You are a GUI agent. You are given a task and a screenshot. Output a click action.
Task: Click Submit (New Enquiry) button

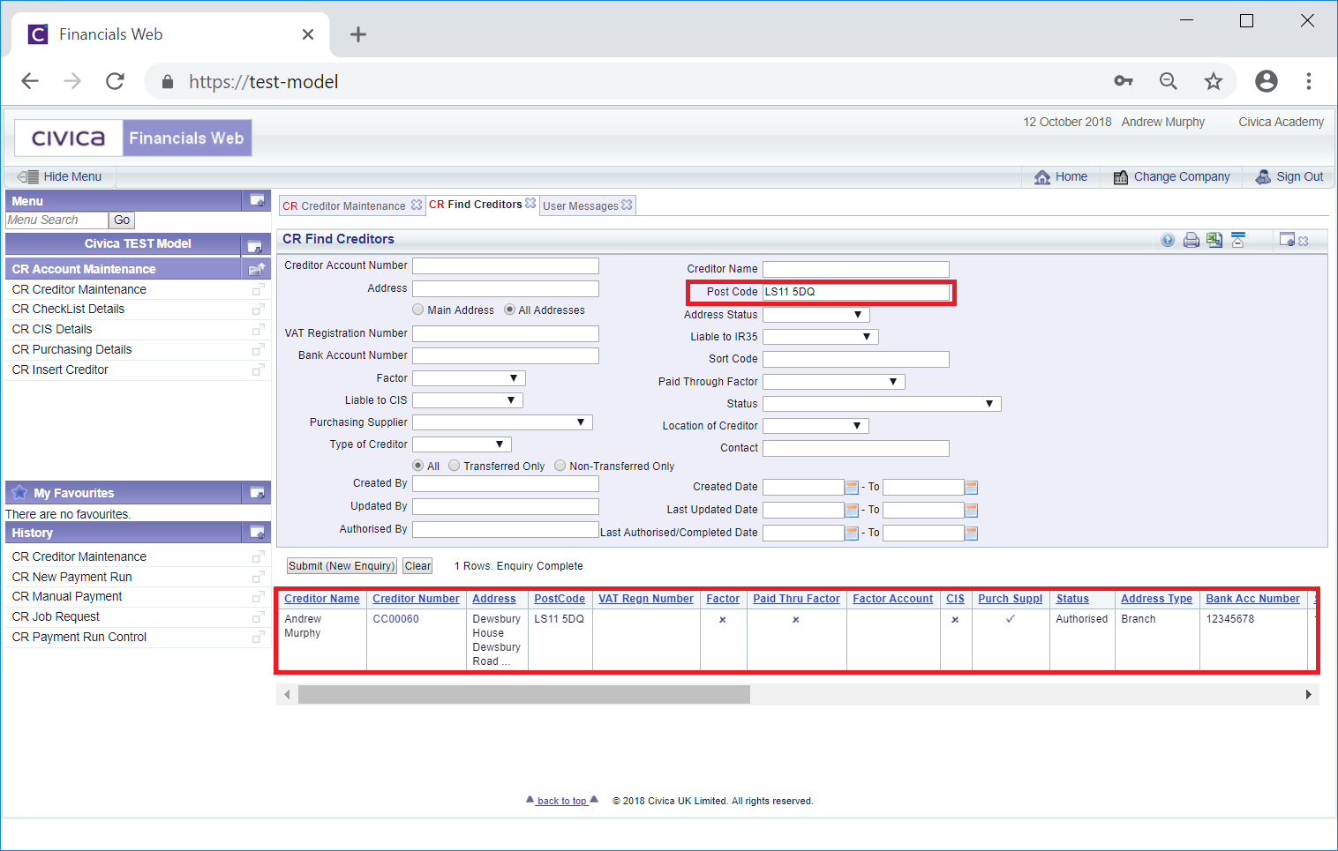point(342,566)
